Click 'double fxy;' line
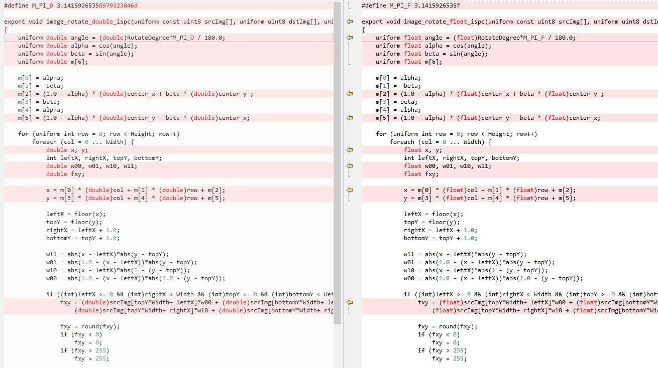Viewport: 658px width, 368px height. pos(65,174)
